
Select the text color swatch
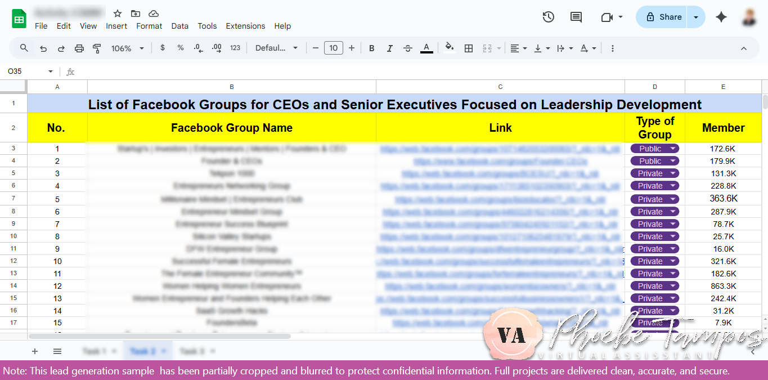[x=426, y=48]
